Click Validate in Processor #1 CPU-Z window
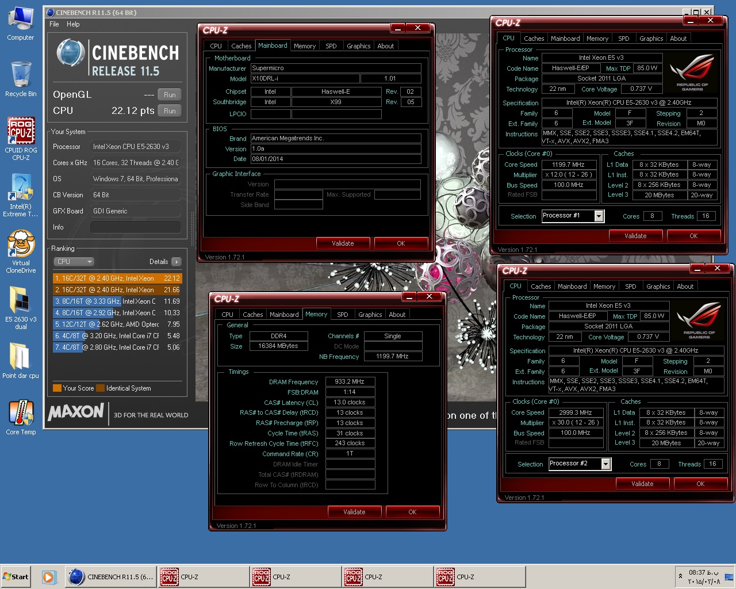Screen dimensions: 736x589 click(635, 236)
